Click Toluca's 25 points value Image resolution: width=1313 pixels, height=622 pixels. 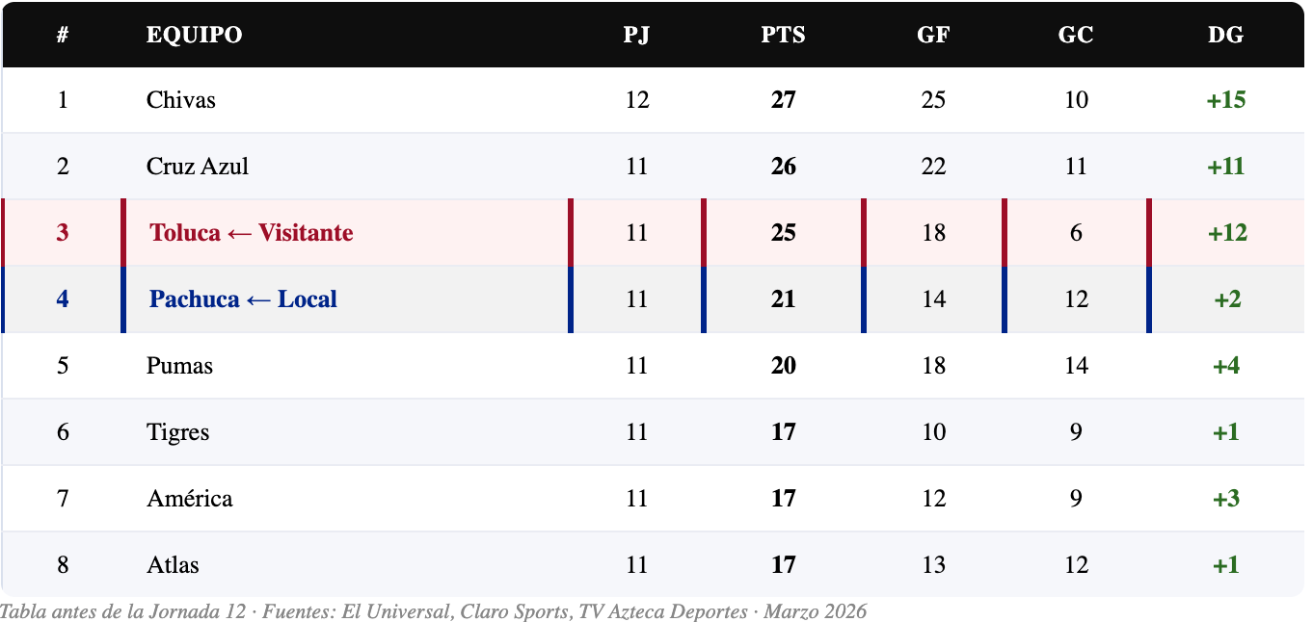coord(783,233)
